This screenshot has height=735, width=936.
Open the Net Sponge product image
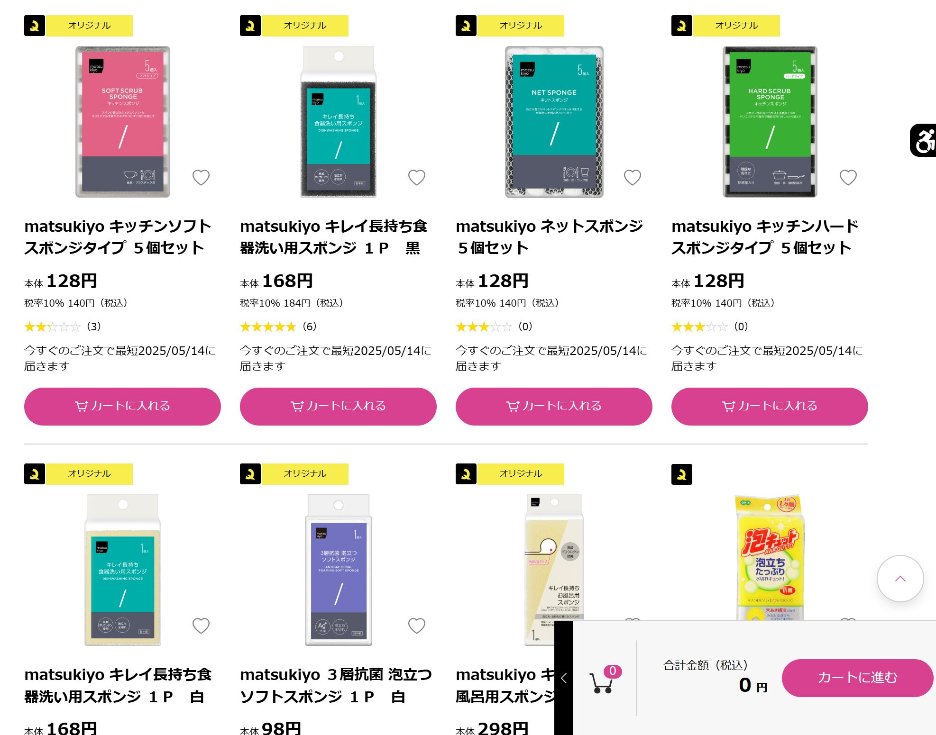point(554,122)
